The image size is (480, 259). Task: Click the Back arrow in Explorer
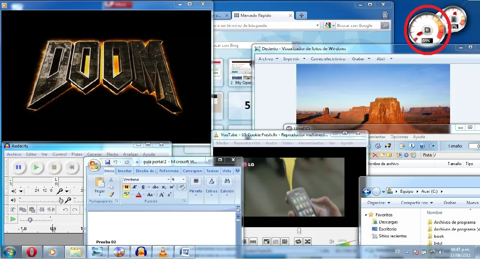tap(367, 191)
